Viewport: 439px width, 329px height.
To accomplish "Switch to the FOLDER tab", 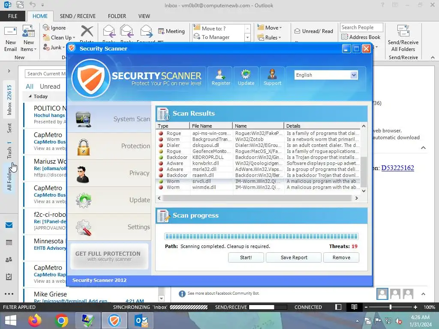I will [x=117, y=16].
